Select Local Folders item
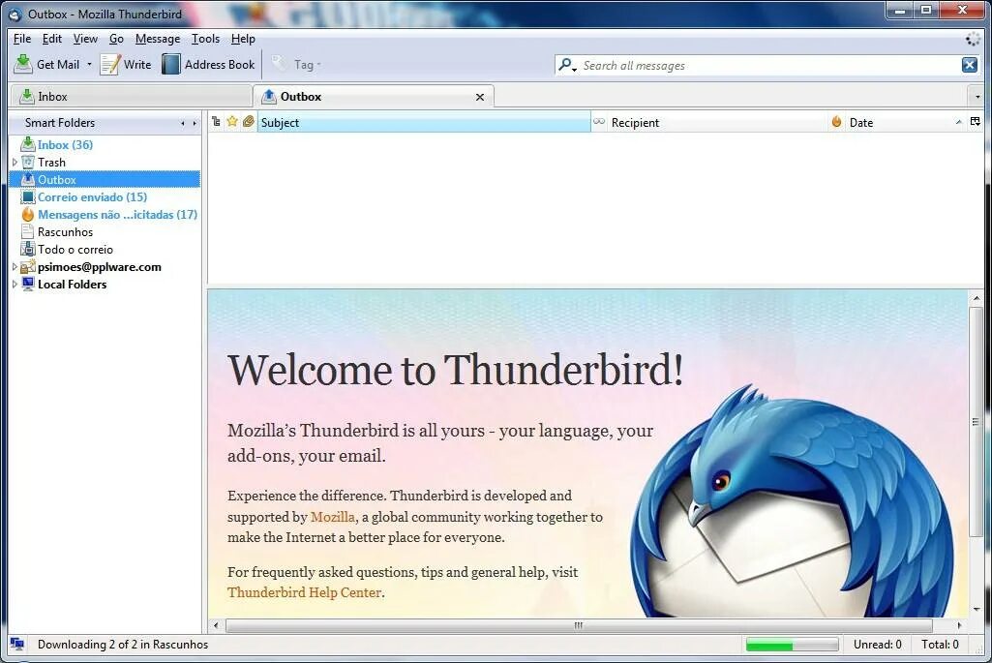992x663 pixels. coord(73,285)
